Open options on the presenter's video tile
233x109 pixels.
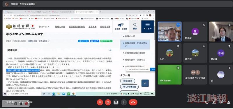178,25
